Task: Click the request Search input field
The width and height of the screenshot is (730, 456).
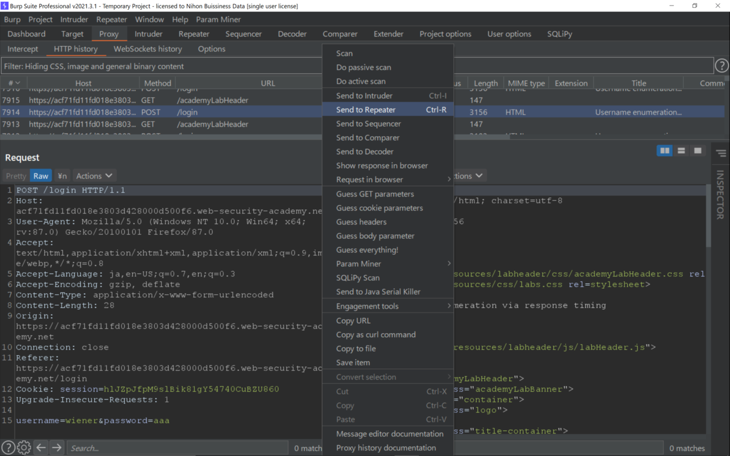Action: 179,448
